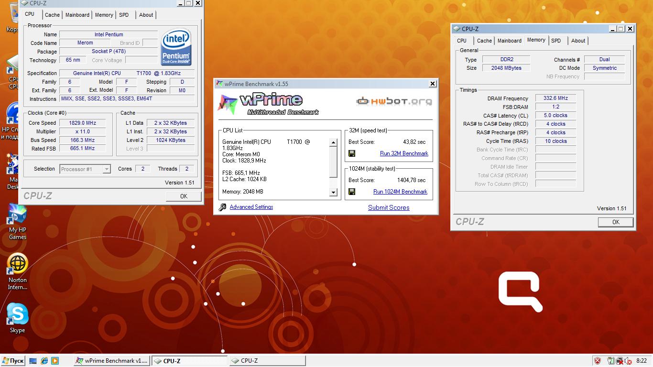Open About tab in right CPU-Z window

pos(578,41)
